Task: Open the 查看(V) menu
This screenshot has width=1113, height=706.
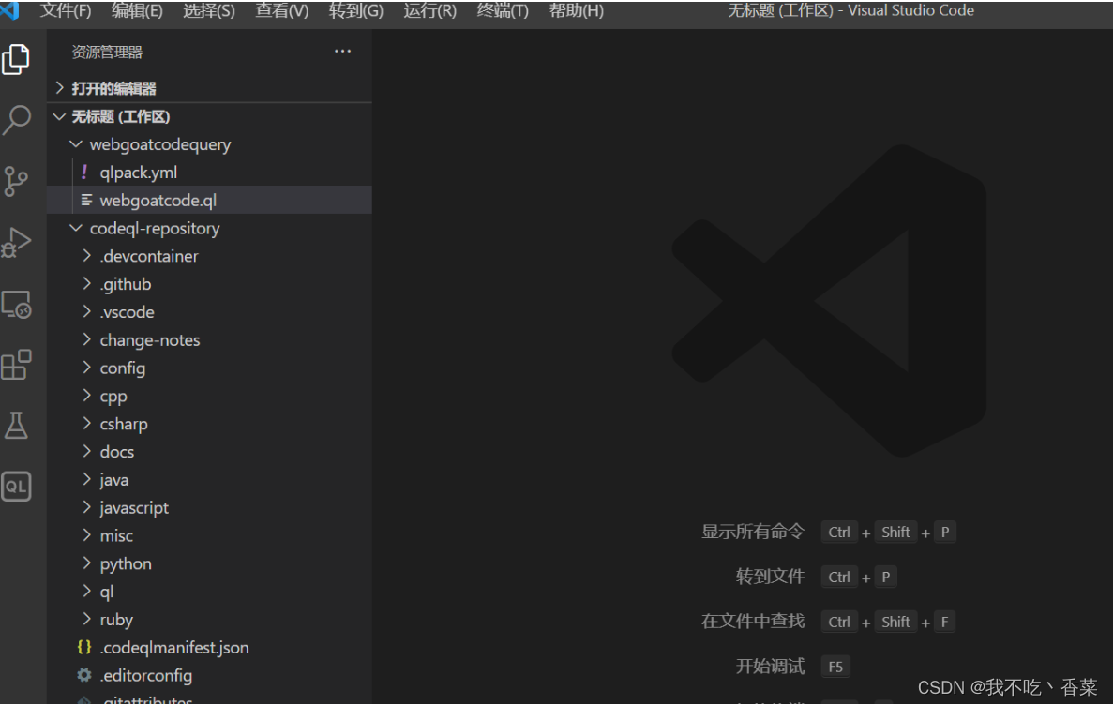Action: [282, 10]
